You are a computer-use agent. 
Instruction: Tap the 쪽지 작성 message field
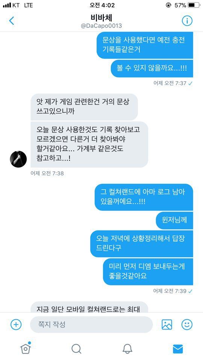point(91,325)
